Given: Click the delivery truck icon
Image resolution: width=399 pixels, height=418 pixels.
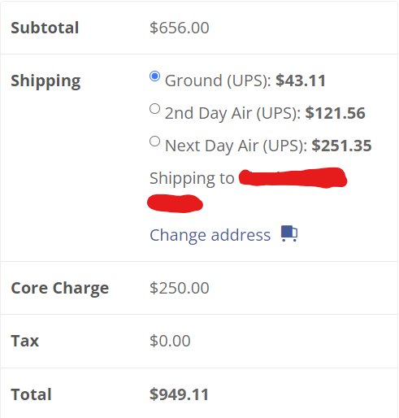Looking at the screenshot, I should [289, 233].
